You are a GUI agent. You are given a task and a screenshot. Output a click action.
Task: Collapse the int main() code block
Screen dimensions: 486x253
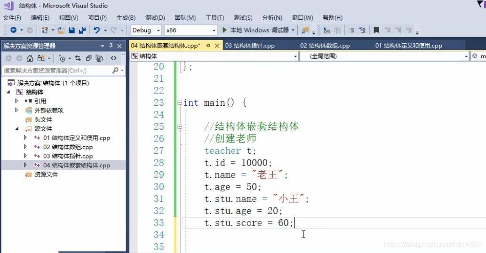pos(179,103)
